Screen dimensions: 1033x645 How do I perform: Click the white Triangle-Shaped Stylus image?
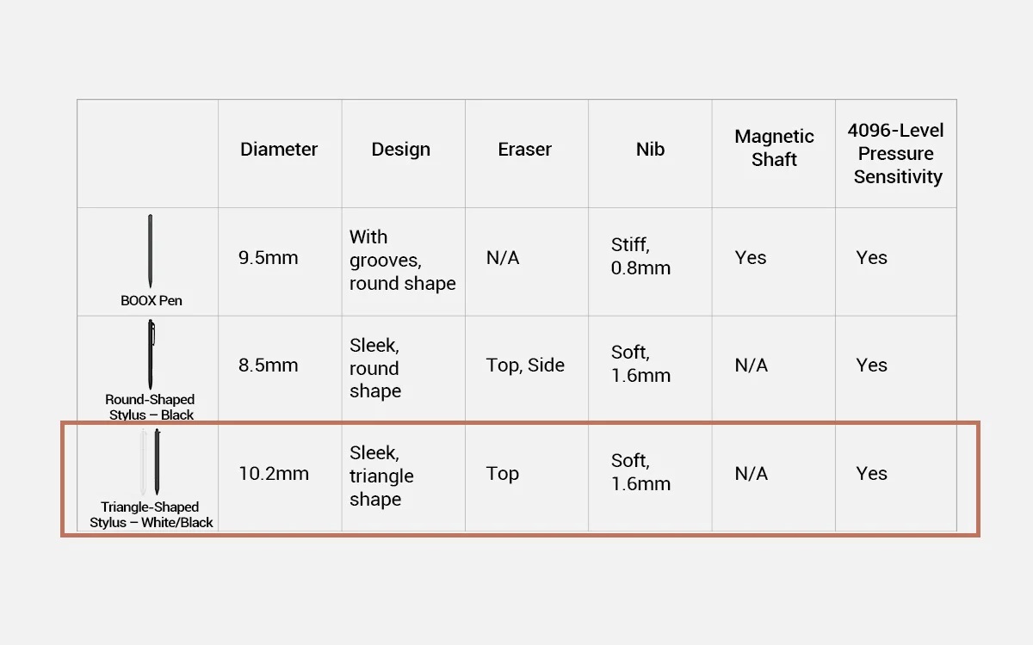[x=145, y=463]
